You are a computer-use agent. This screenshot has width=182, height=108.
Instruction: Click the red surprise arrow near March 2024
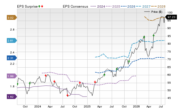[45, 75]
